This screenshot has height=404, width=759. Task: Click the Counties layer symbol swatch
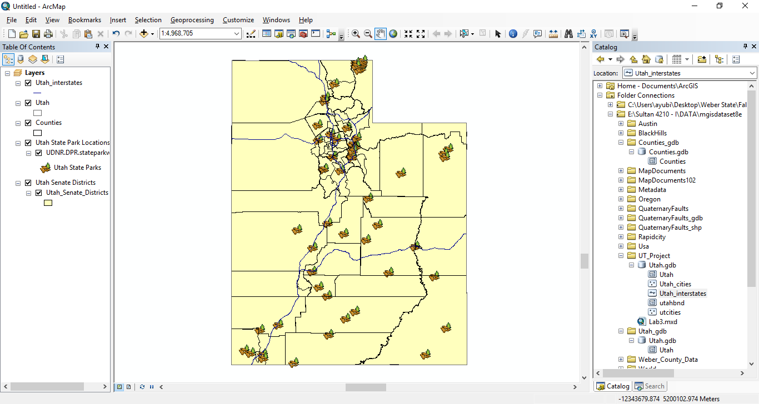click(x=38, y=133)
